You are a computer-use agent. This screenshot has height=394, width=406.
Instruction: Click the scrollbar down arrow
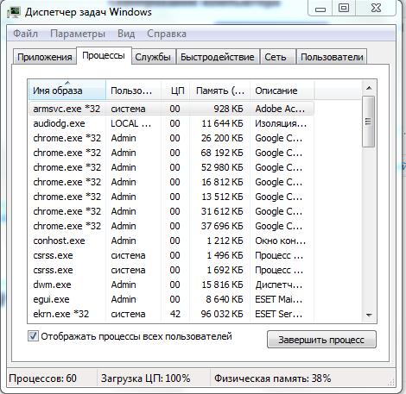tap(369, 316)
